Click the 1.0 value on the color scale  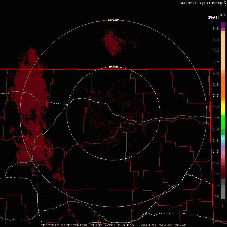tap(216, 152)
